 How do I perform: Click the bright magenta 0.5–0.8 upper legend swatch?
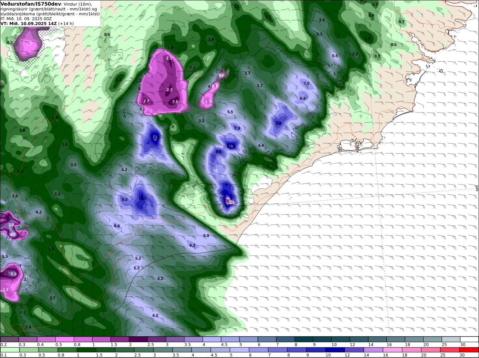point(64,339)
